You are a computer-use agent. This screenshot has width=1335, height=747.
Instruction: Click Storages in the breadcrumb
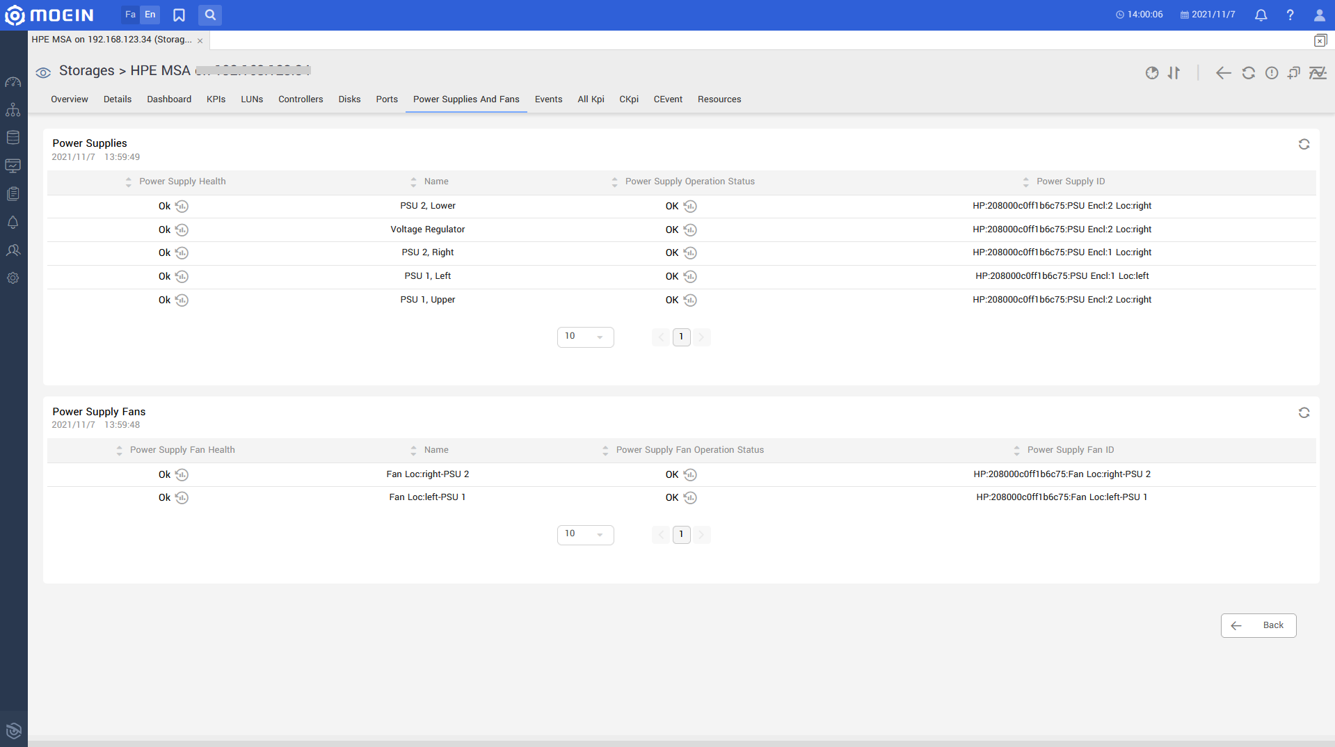(x=87, y=71)
